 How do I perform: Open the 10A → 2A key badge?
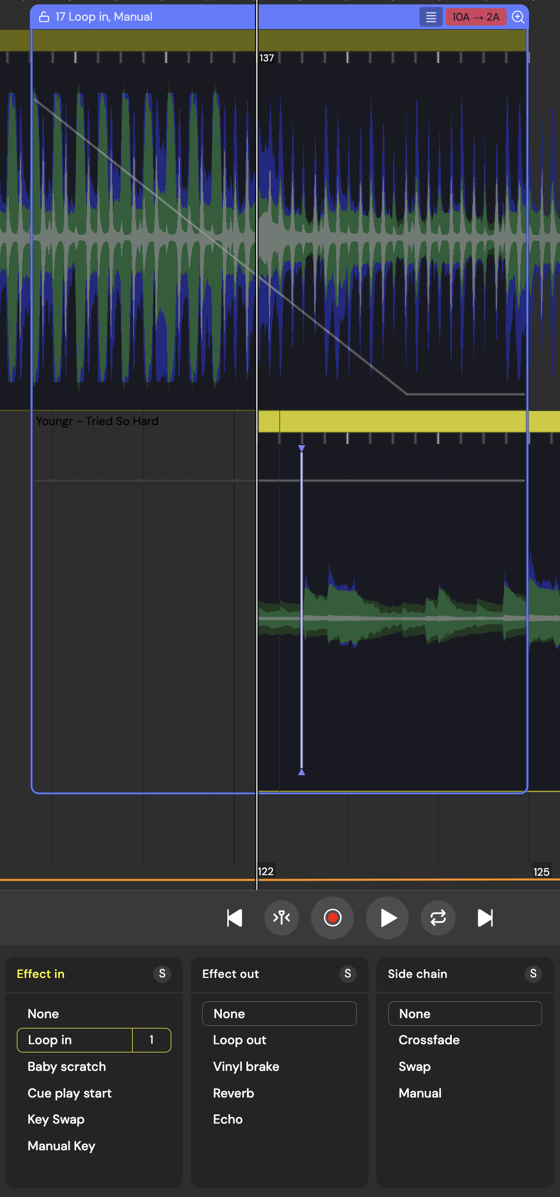click(476, 17)
